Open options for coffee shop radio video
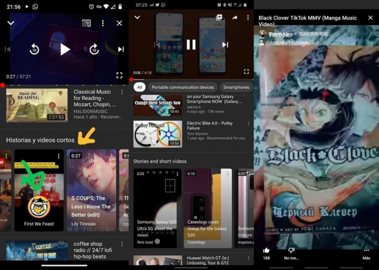 [x=122, y=244]
